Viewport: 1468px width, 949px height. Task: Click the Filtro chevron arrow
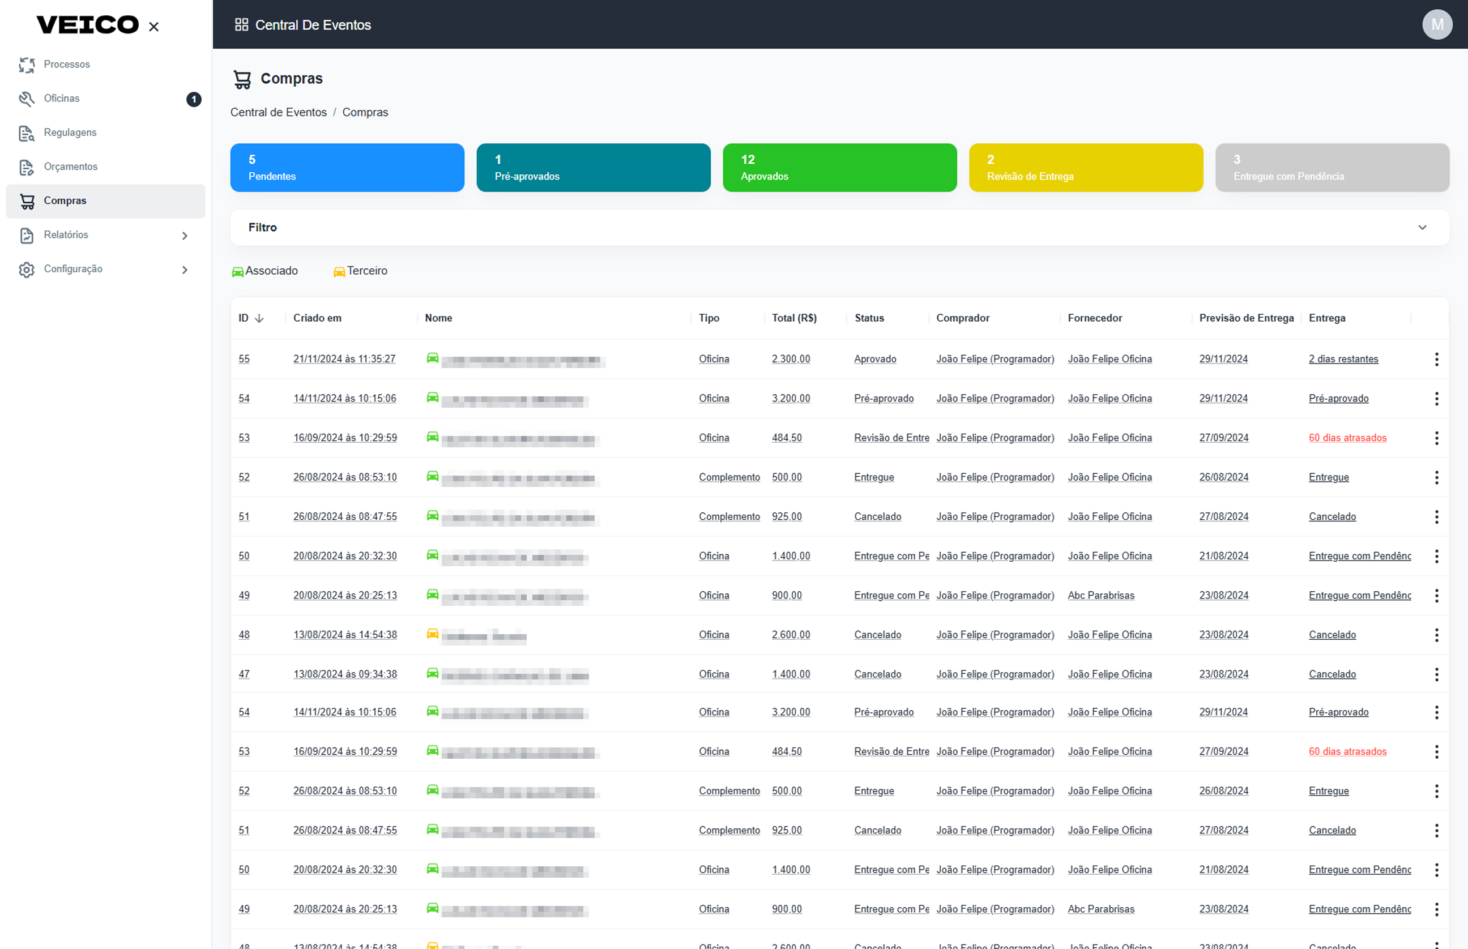tap(1422, 228)
